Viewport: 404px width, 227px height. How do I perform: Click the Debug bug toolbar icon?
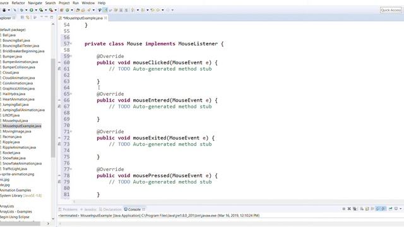(21, 10)
